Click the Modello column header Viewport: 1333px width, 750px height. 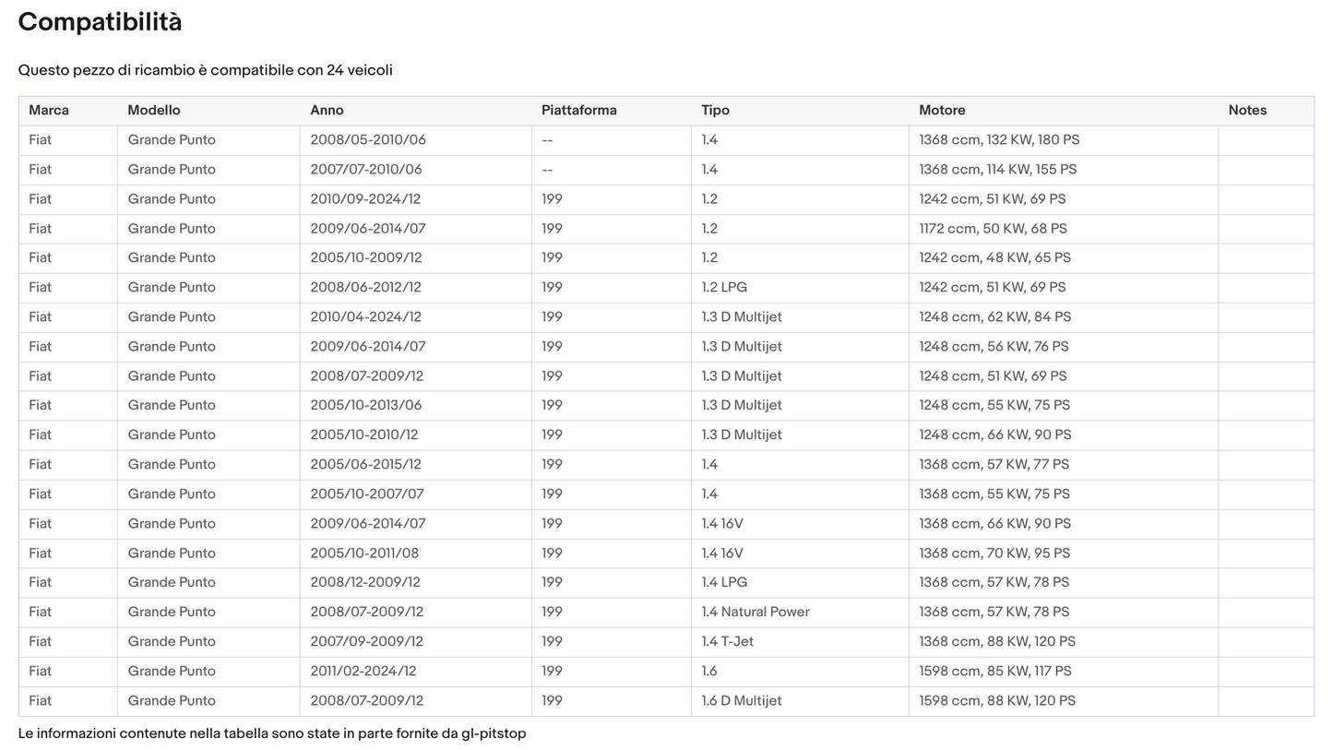[x=154, y=111]
